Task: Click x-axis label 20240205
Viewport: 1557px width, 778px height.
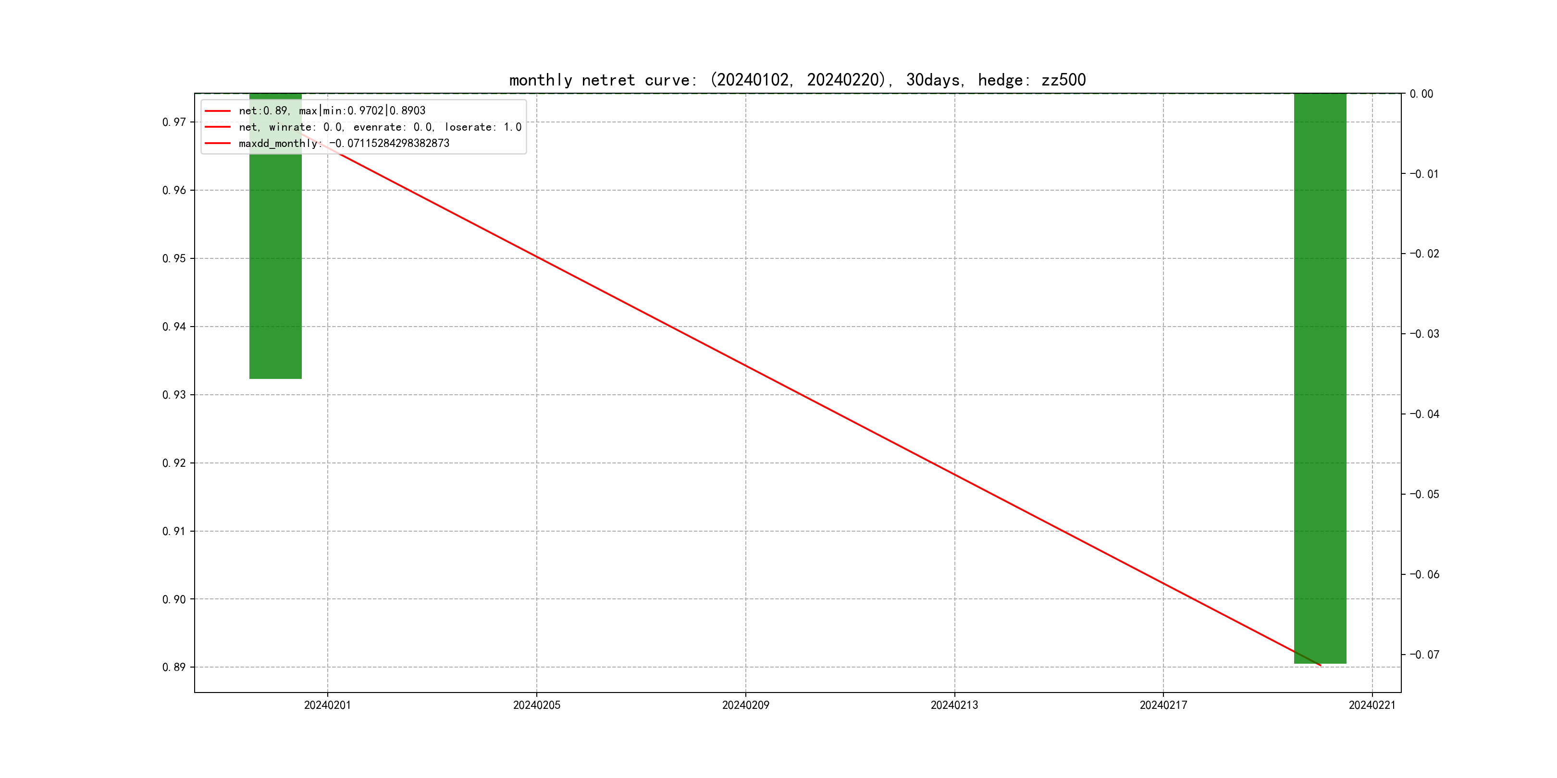Action: (536, 705)
